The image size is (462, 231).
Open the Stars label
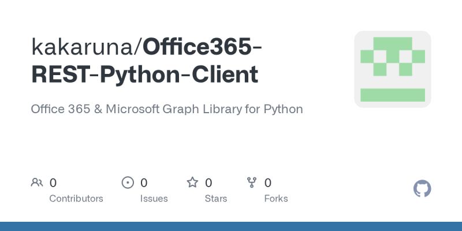(x=216, y=199)
